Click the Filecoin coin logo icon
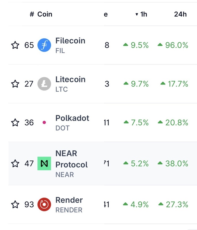This screenshot has width=197, height=230. (x=44, y=45)
